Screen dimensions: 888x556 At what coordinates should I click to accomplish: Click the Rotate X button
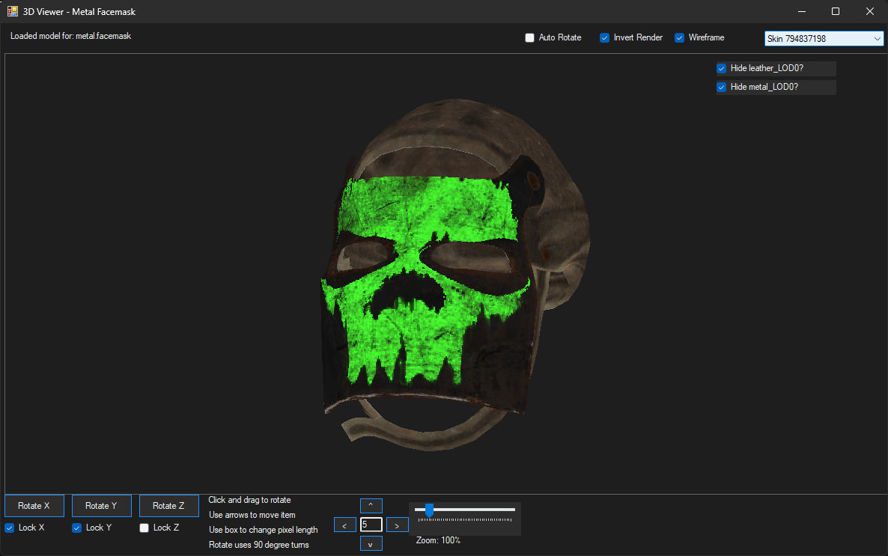click(34, 506)
